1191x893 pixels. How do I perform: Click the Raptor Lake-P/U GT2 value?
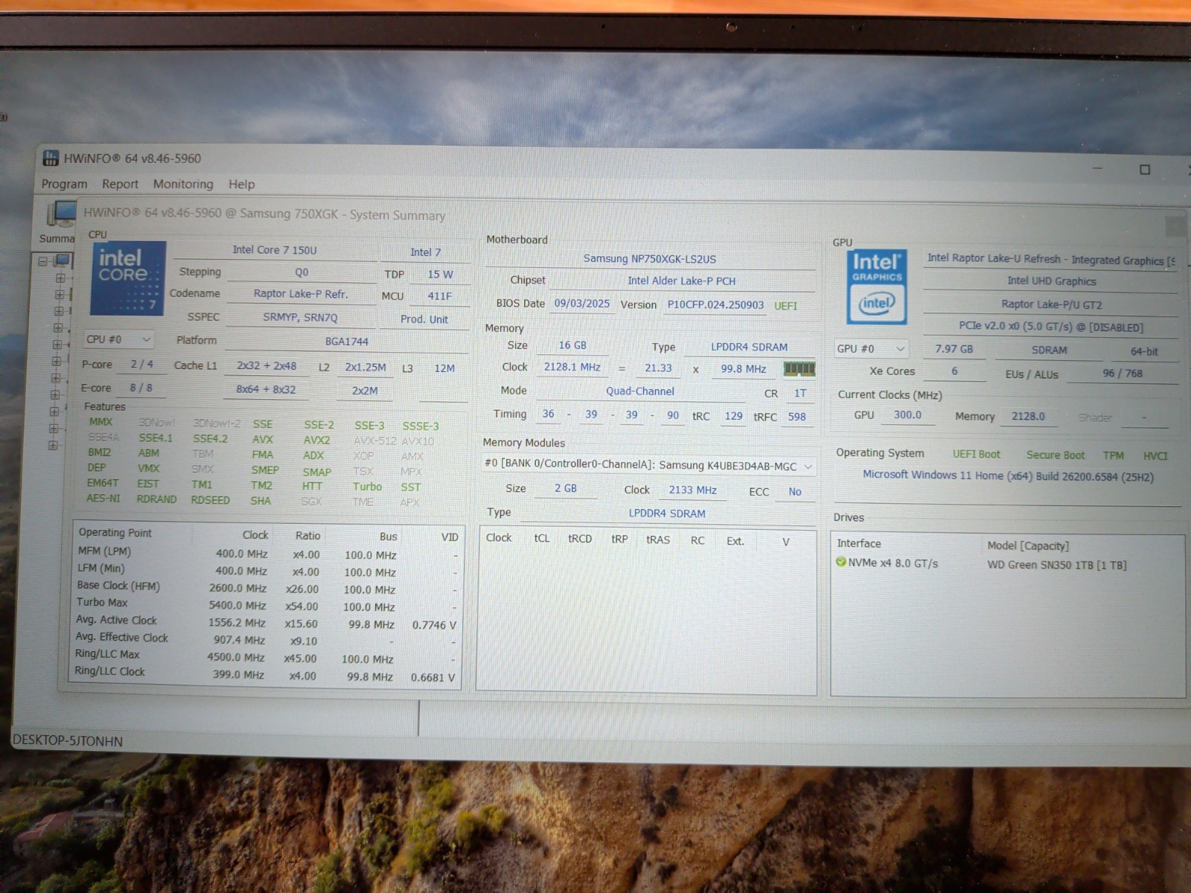[x=1051, y=304]
